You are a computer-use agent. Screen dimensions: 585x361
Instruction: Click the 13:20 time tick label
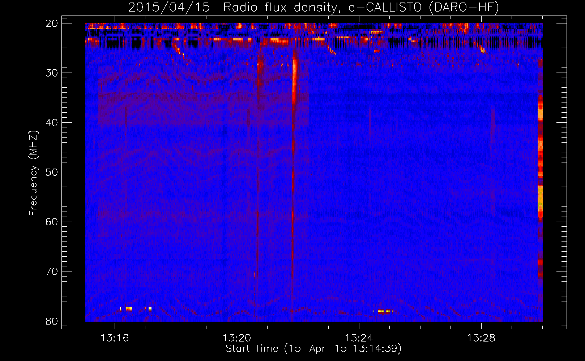pyautogui.click(x=237, y=338)
